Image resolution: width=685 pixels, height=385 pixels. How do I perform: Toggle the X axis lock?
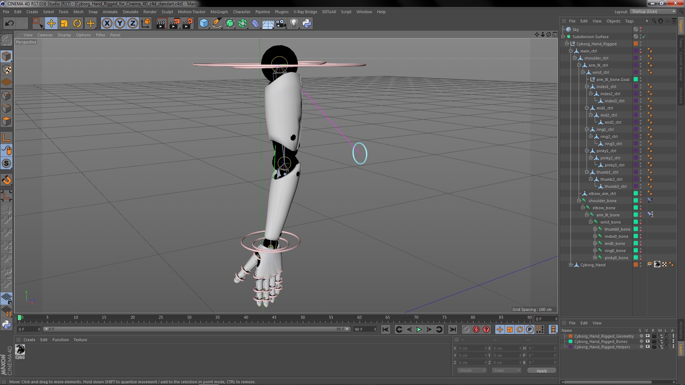pos(107,24)
